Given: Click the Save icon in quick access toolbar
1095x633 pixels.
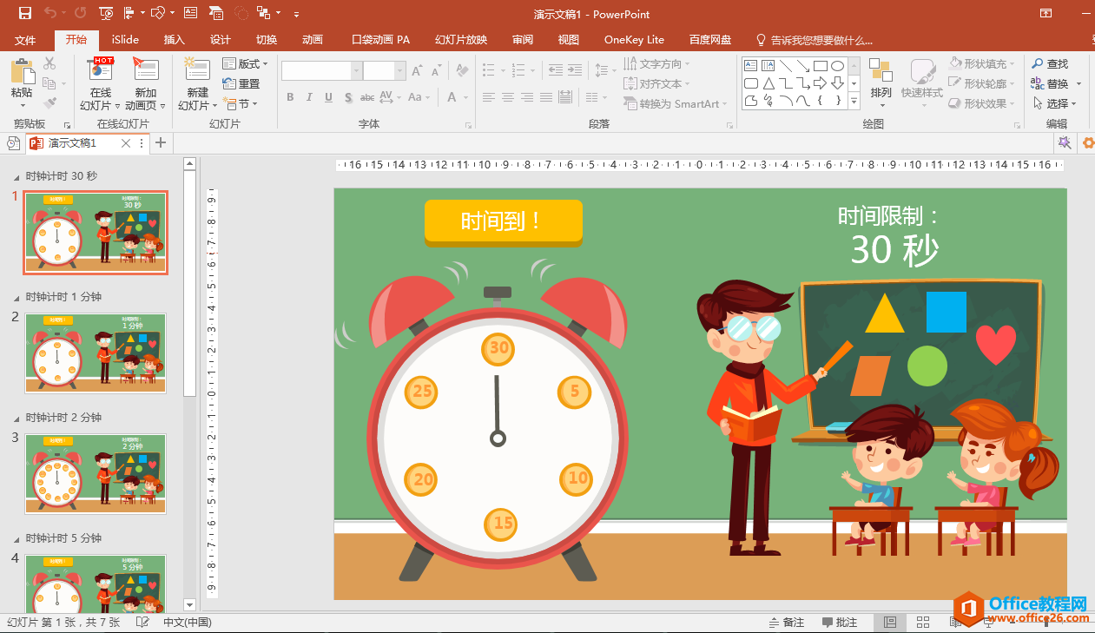Looking at the screenshot, I should pos(24,13).
